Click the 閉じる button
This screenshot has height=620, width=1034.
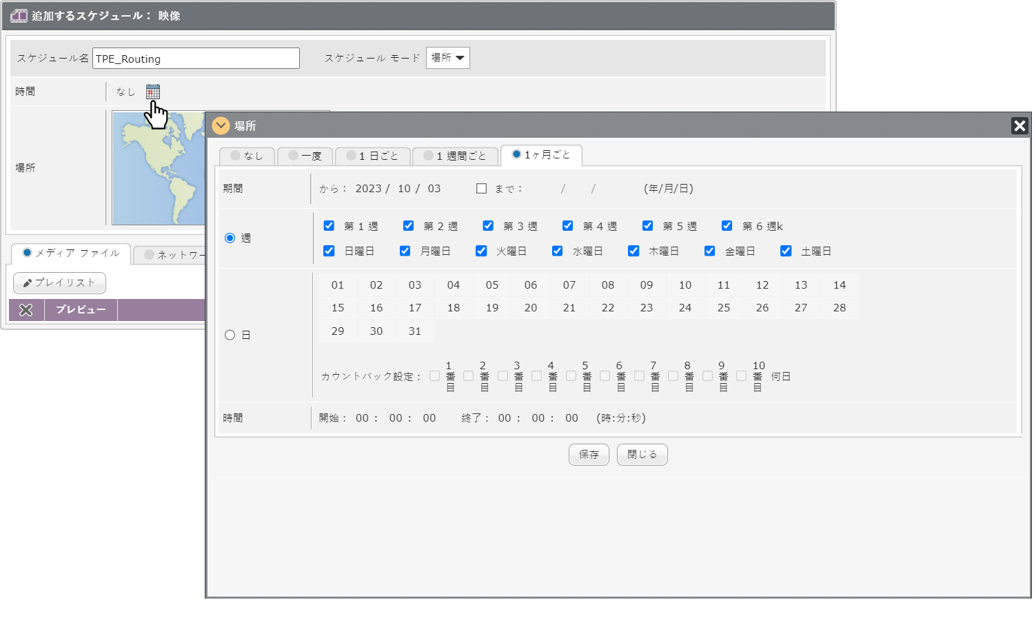(642, 455)
